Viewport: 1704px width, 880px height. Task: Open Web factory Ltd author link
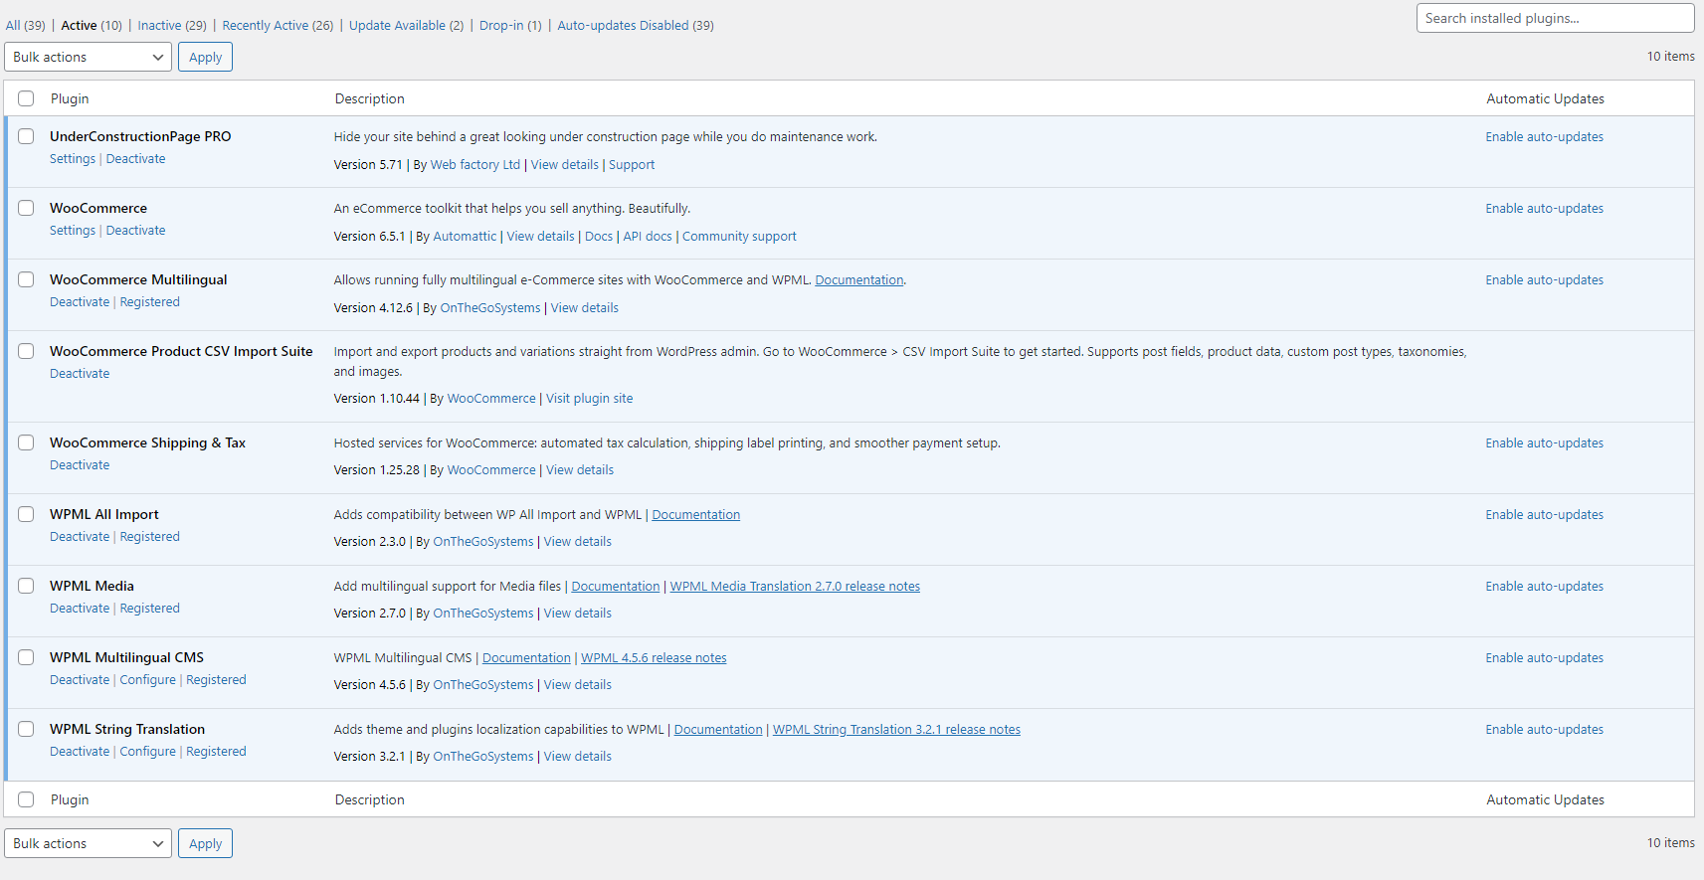pyautogui.click(x=475, y=165)
